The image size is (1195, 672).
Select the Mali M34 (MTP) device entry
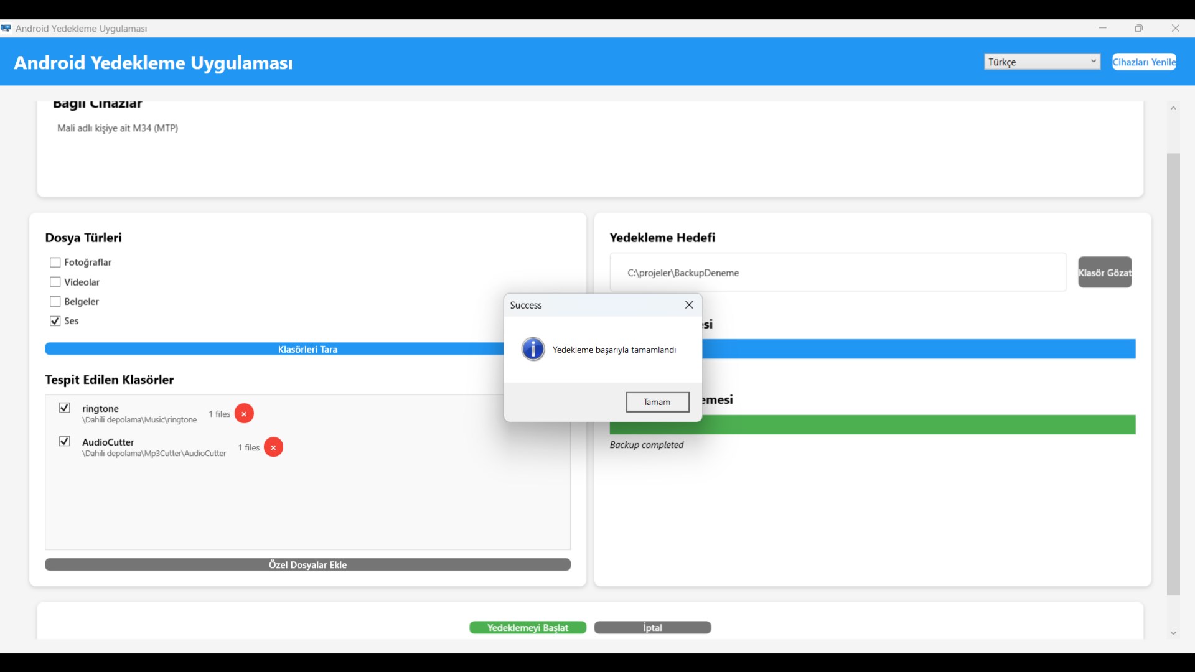click(118, 128)
